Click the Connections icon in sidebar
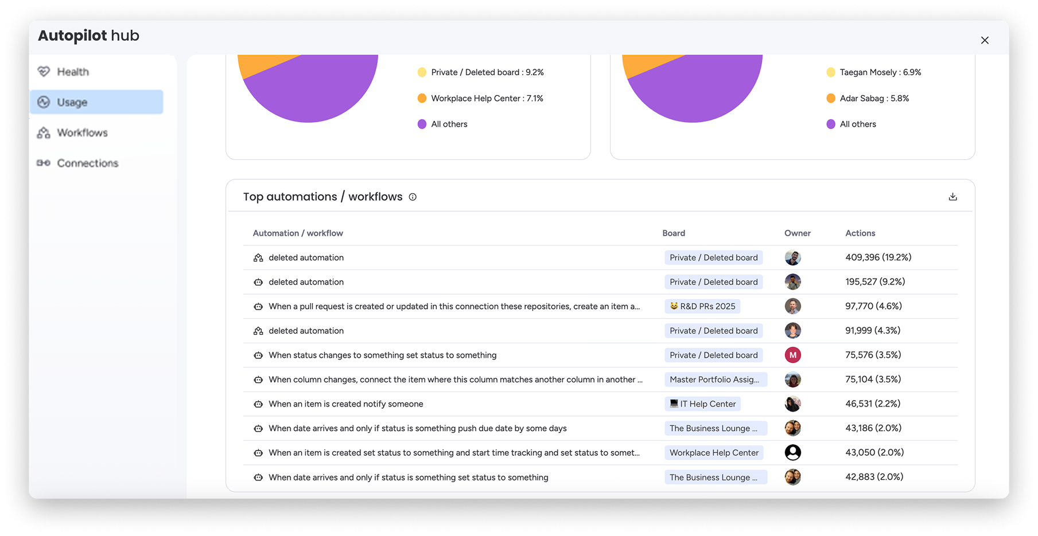The height and width of the screenshot is (536, 1038). [44, 163]
